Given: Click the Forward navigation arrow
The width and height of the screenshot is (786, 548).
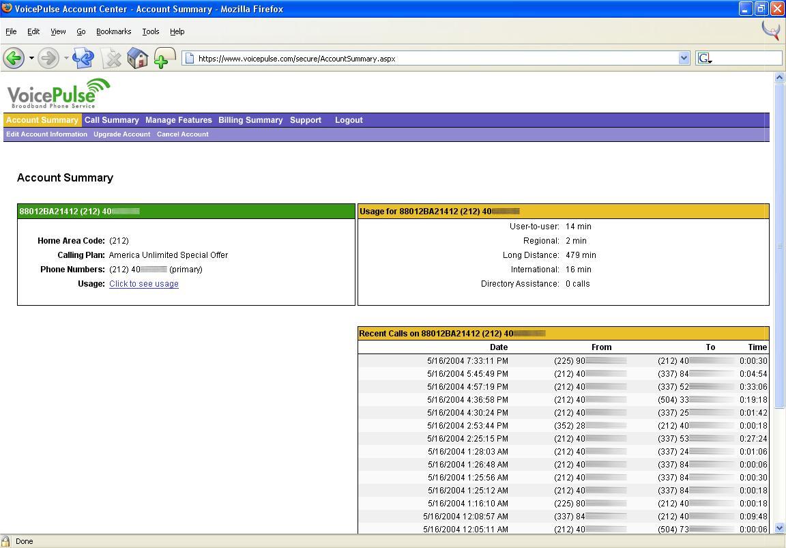Looking at the screenshot, I should point(48,58).
